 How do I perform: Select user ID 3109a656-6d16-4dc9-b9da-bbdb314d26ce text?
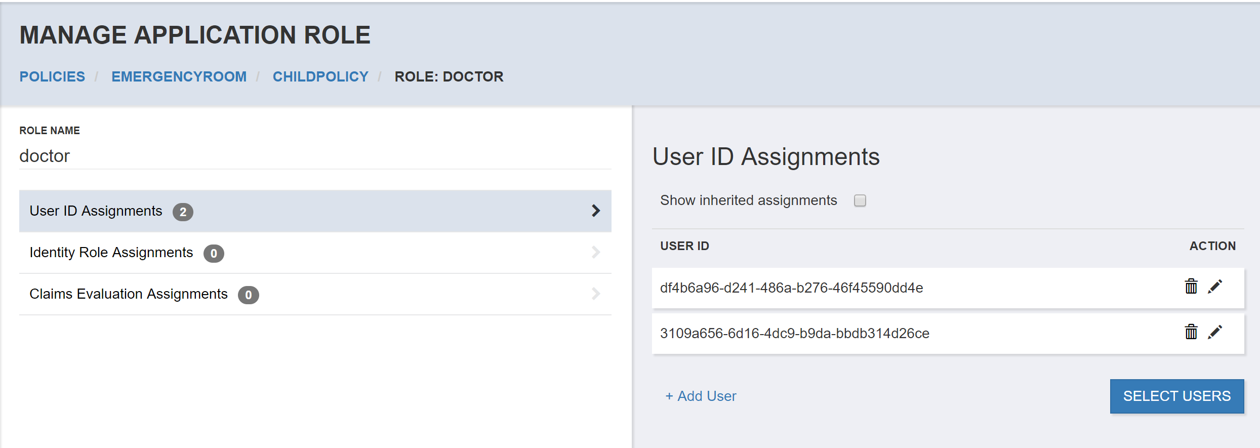[795, 333]
